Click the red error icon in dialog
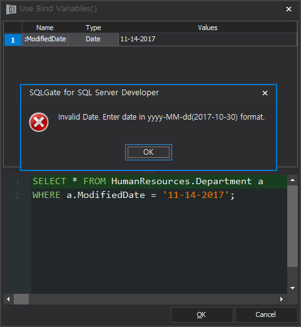 (39, 122)
